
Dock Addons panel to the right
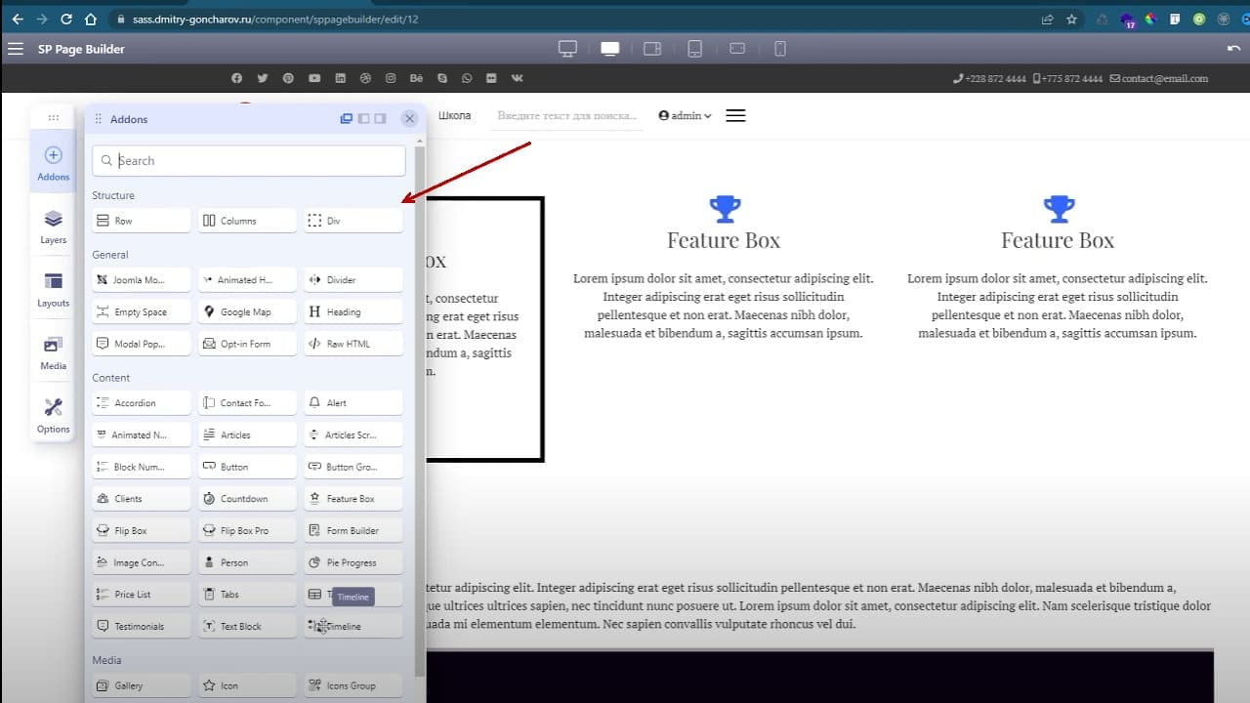click(x=380, y=118)
